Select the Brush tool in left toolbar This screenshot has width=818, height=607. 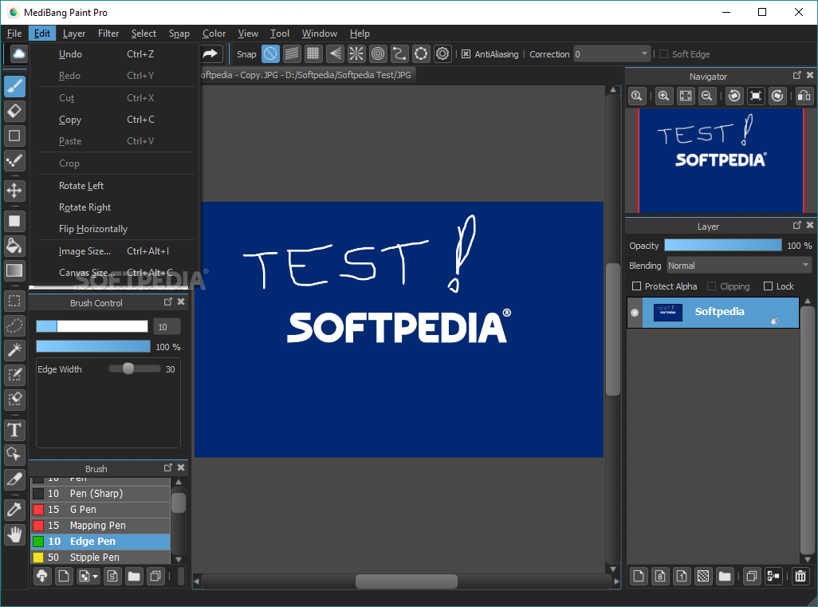(x=14, y=86)
